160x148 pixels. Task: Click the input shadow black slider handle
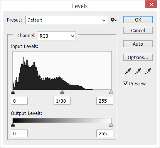coord(13,92)
